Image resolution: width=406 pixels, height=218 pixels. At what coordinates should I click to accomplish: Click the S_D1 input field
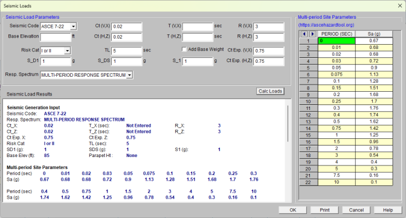point(56,62)
